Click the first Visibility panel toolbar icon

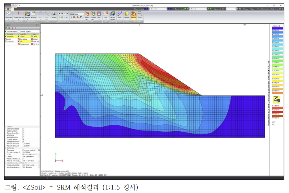[x=6, y=28]
